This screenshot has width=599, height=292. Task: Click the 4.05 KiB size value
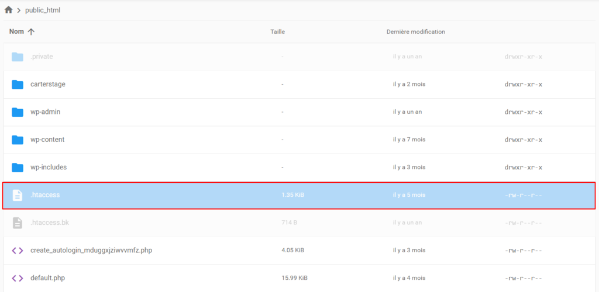coord(292,251)
